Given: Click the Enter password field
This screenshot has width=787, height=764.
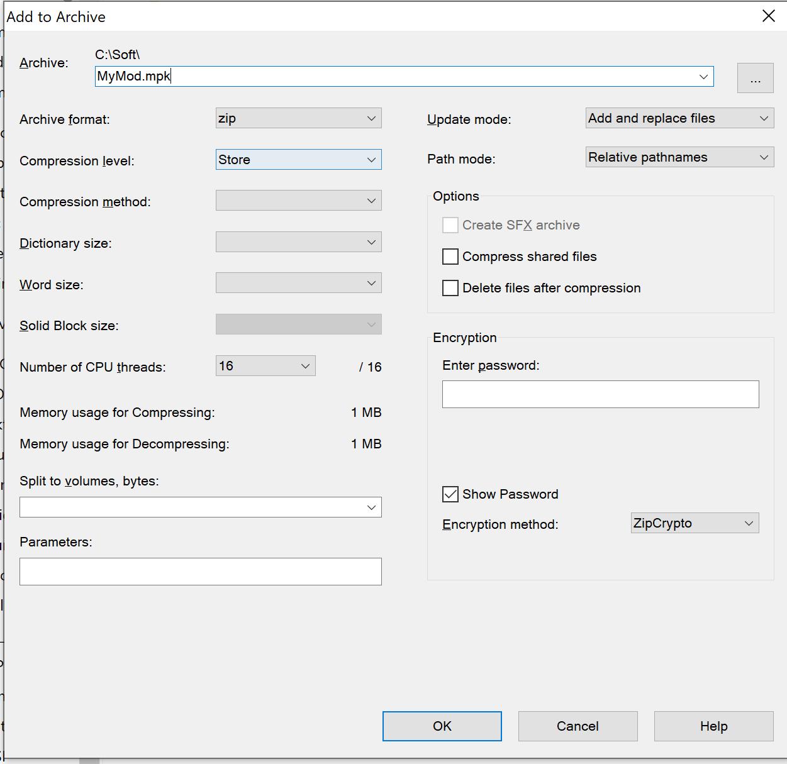Looking at the screenshot, I should [600, 394].
